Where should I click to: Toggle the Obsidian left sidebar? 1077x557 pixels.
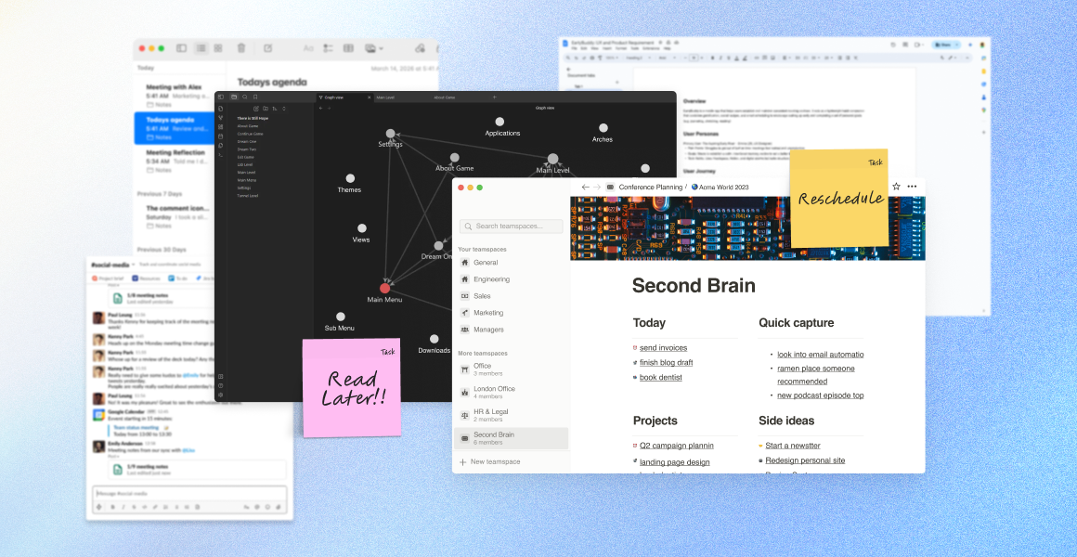[220, 97]
